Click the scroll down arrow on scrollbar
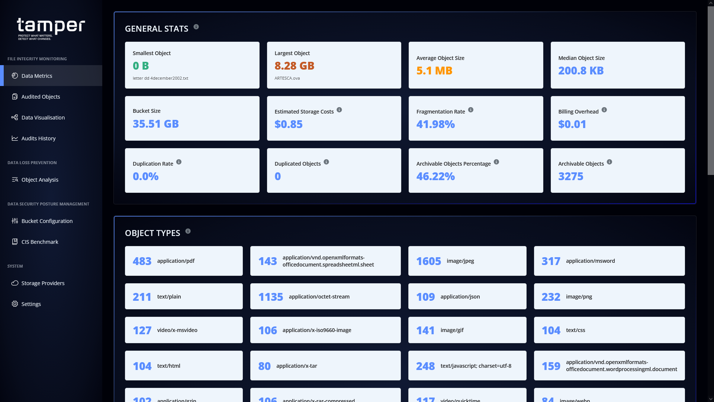 click(x=710, y=399)
